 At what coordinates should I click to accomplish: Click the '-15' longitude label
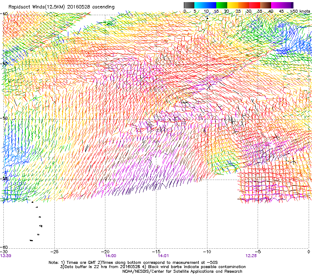pyautogui.click(x=156, y=252)
